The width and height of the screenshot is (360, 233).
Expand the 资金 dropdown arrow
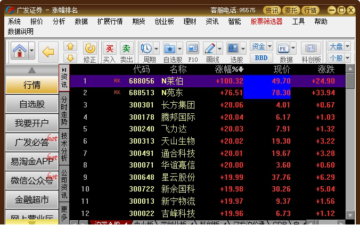270,46
